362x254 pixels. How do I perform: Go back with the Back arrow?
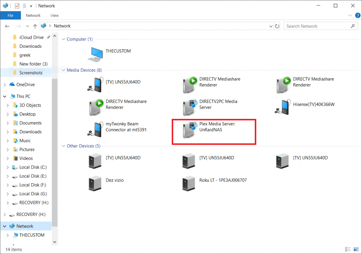7,26
